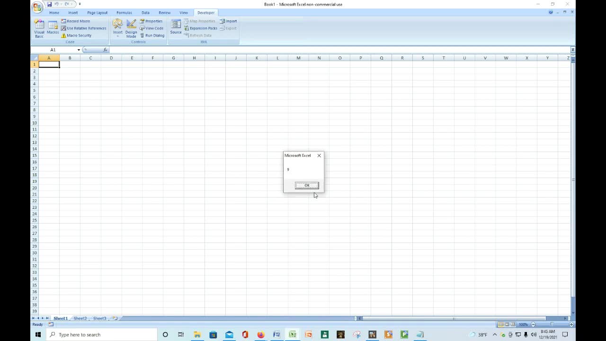Screen dimensions: 606x341
Task: Click Expansion Packs
Action: (200, 28)
